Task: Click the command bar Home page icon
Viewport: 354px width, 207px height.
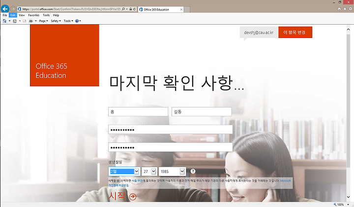Action: click(x=4, y=21)
